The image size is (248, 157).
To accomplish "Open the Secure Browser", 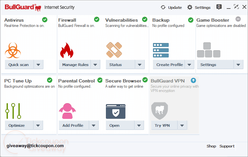I will point(120,125).
